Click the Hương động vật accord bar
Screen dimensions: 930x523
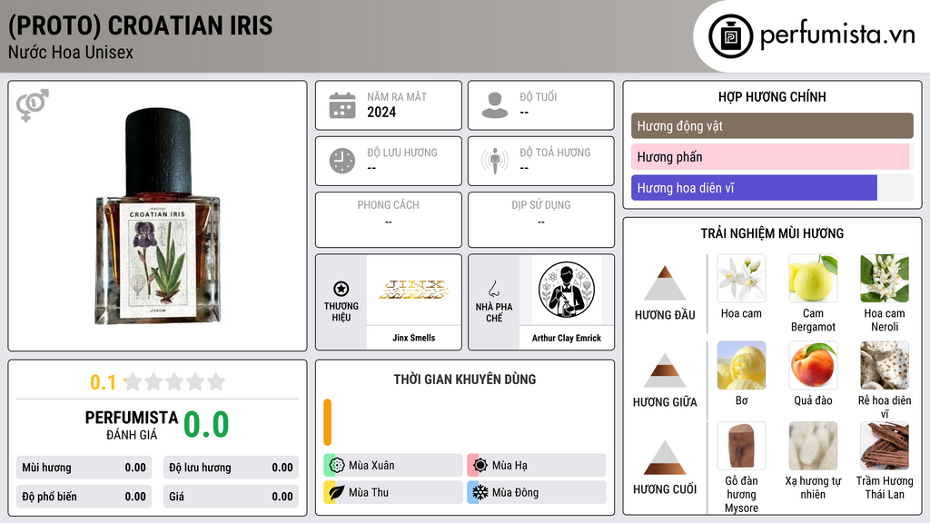[772, 125]
